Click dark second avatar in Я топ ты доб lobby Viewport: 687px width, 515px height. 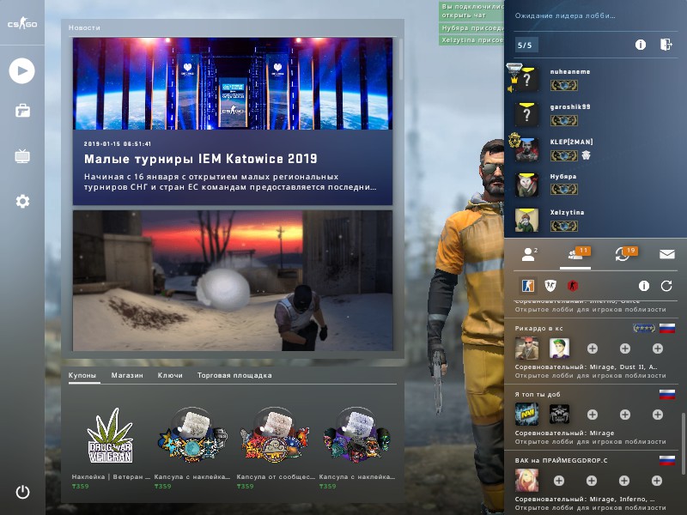560,415
